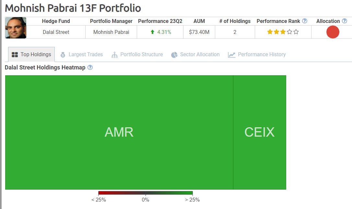Viewport: 352px width, 209px height.
Task: Click the Sector Allocation pie chart icon
Action: tap(174, 55)
